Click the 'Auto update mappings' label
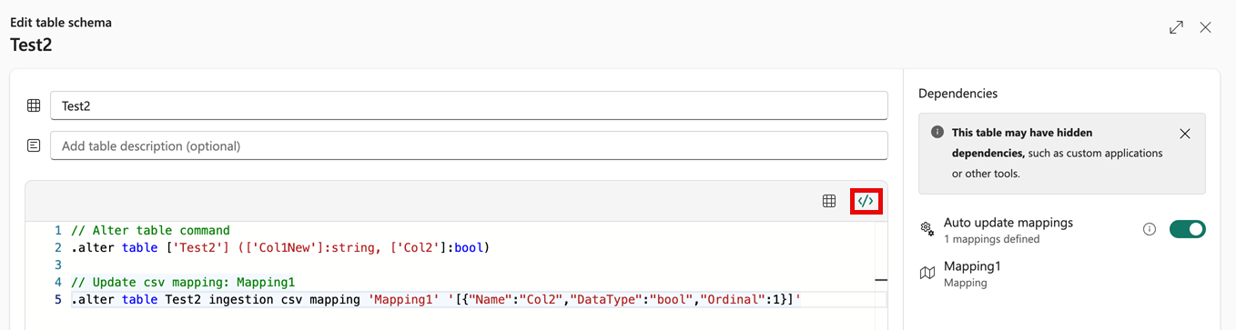The image size is (1236, 330). click(x=1008, y=223)
